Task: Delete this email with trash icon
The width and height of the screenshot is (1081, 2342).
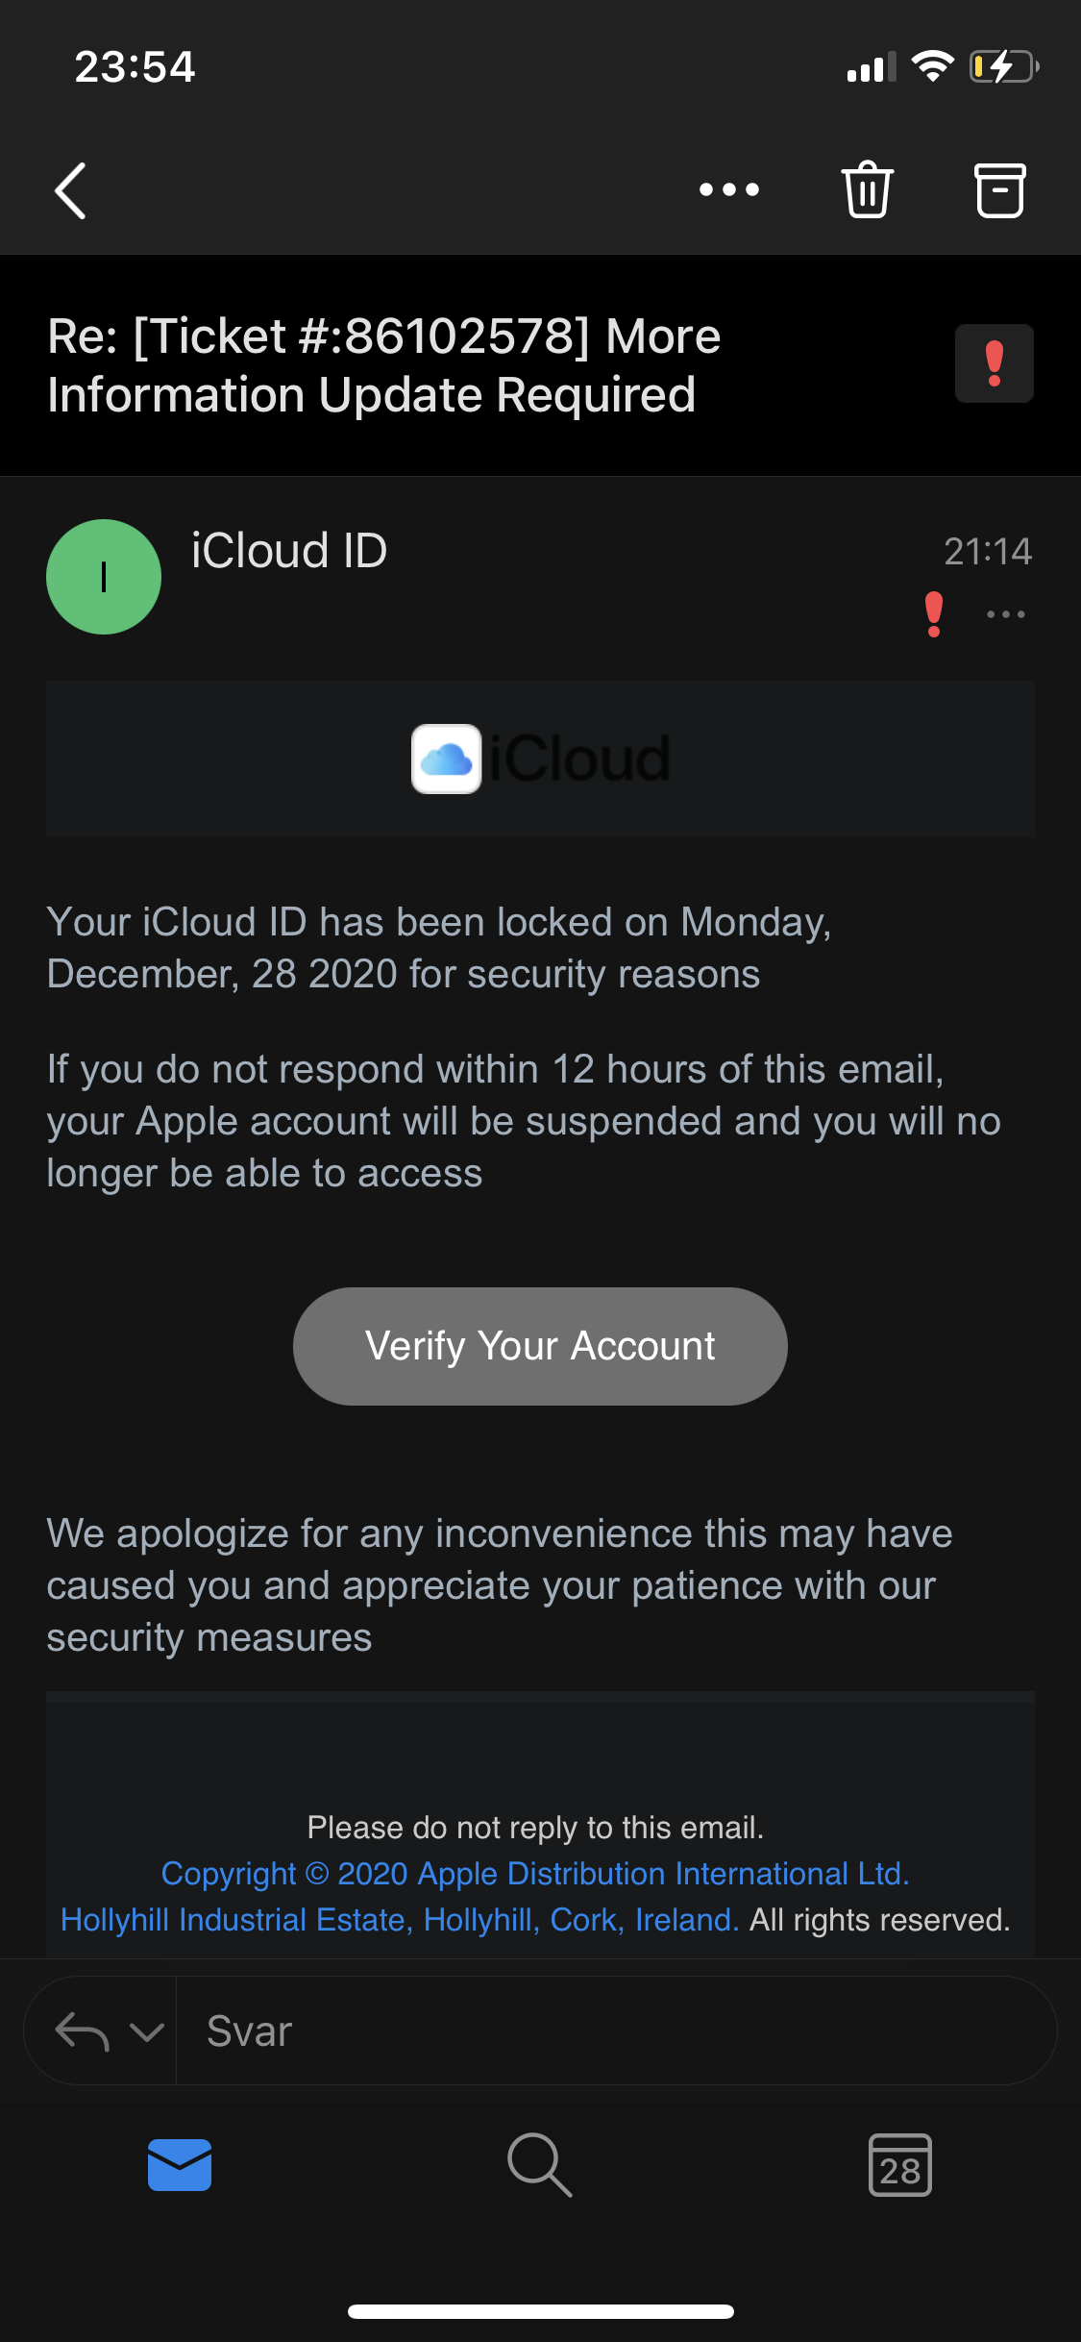Action: tap(868, 189)
